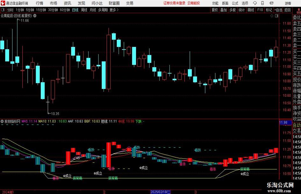
Task: Switch to 60分钟 period
Action: (x=65, y=10)
